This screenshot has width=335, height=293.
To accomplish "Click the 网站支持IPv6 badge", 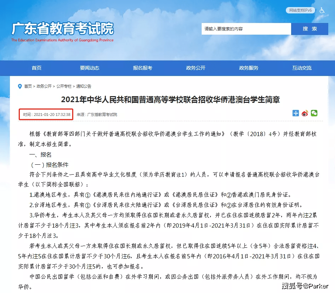I will pyautogui.click(x=300, y=10).
